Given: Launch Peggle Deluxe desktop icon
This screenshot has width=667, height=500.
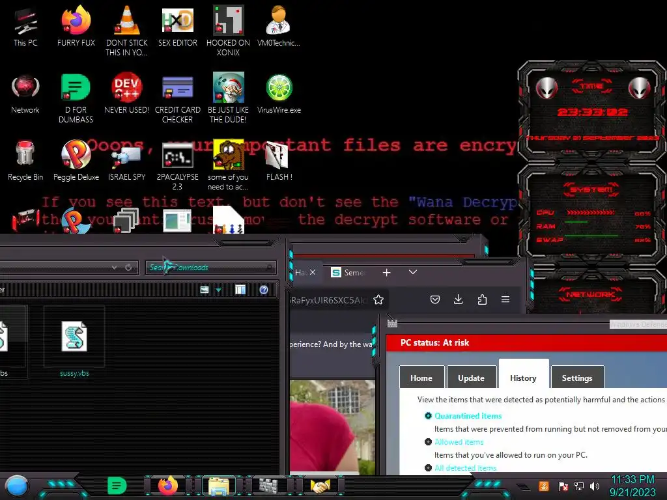Looking at the screenshot, I should 76,161.
